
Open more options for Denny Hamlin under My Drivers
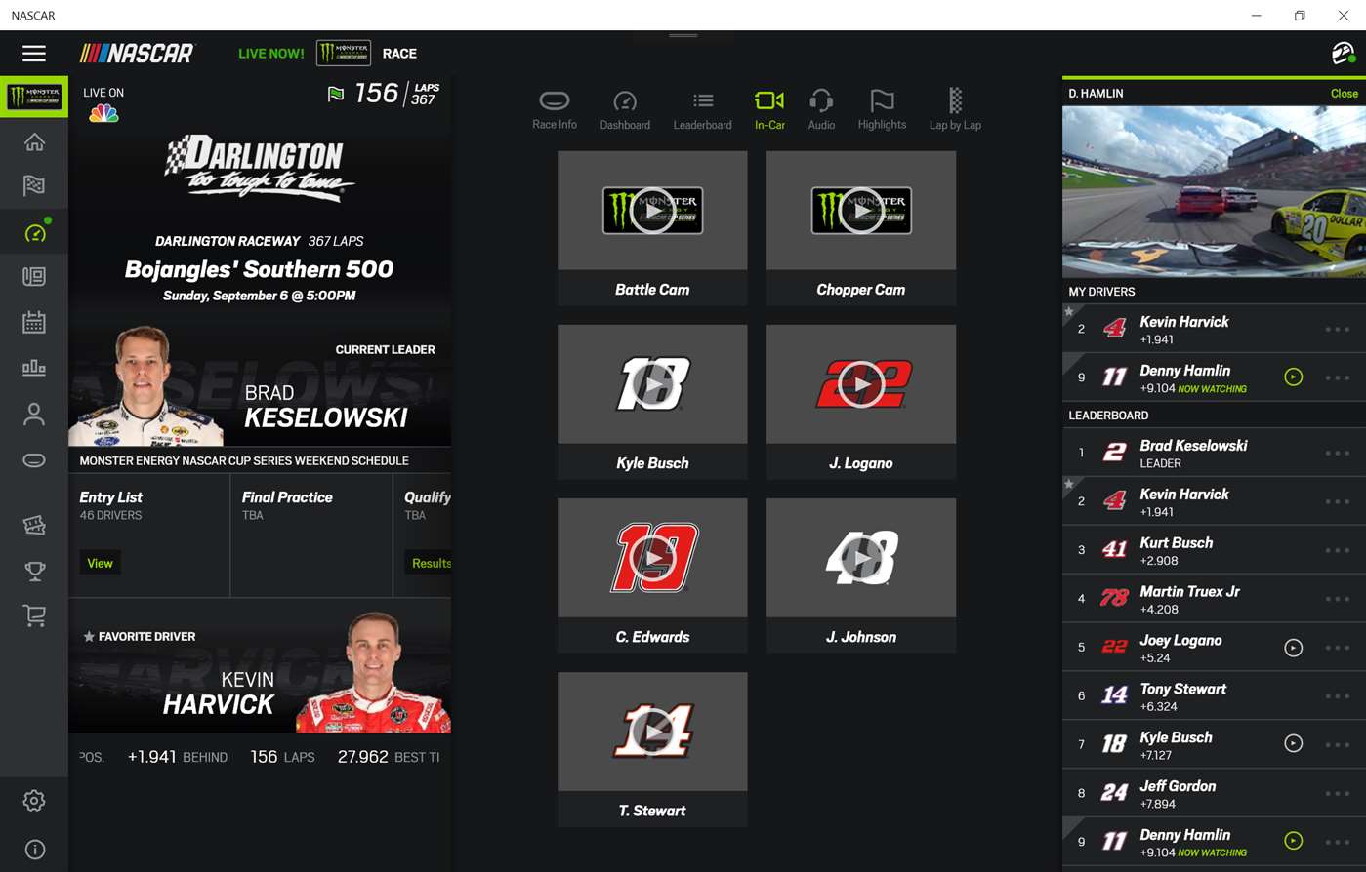1337,377
